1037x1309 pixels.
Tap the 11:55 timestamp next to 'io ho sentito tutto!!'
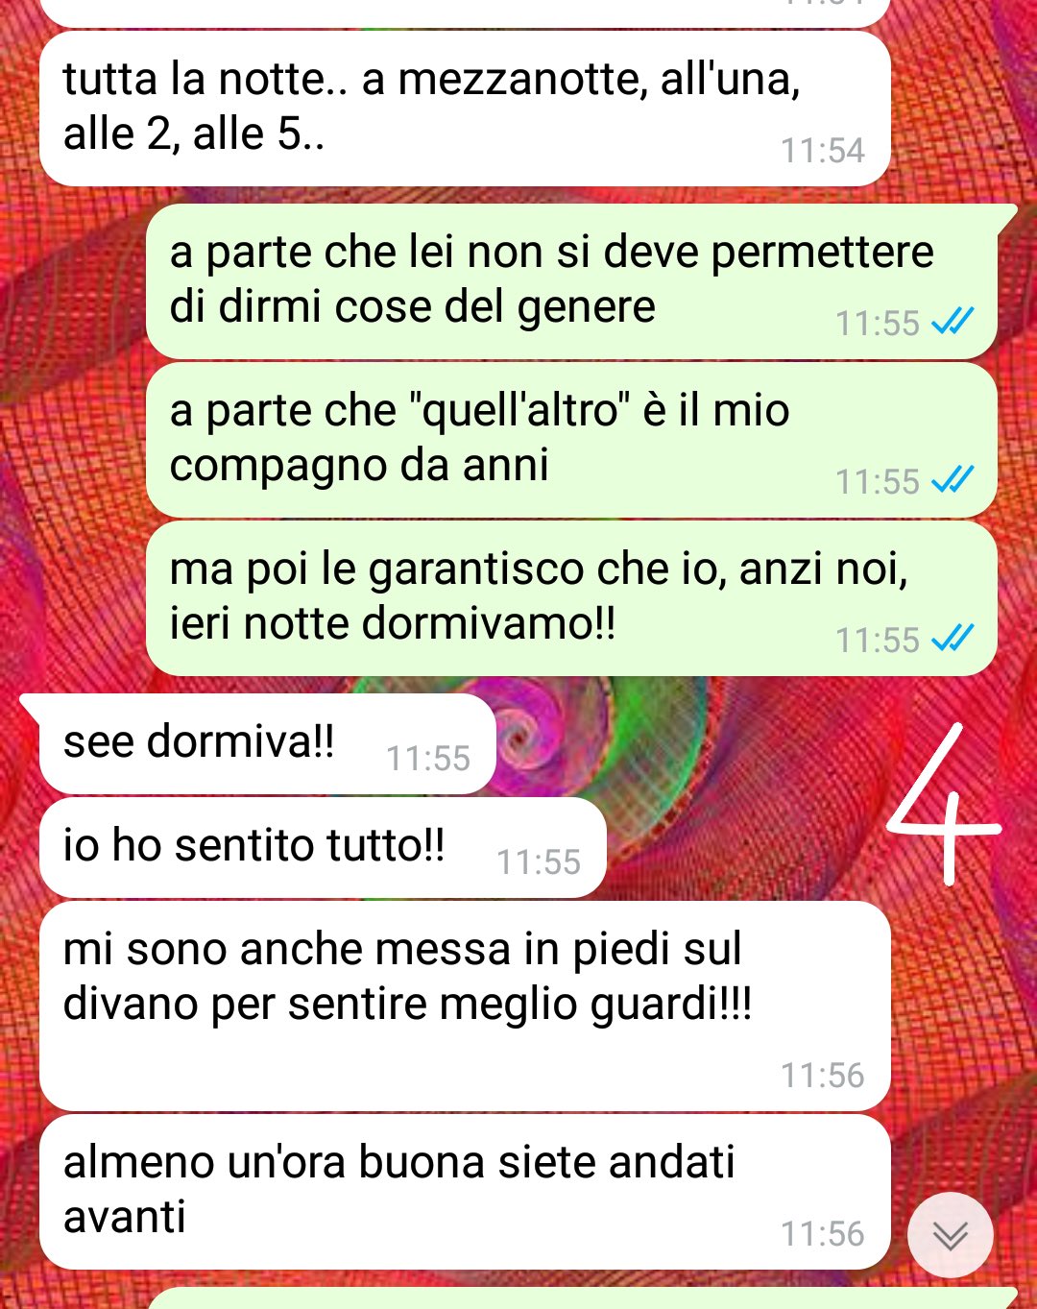click(x=539, y=862)
